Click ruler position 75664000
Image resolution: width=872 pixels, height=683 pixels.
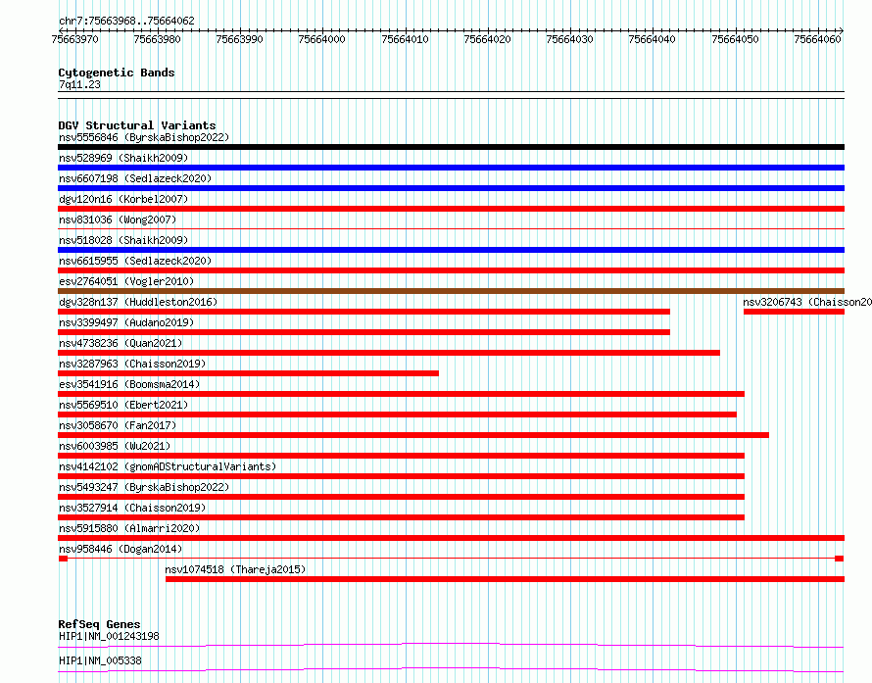pos(322,39)
